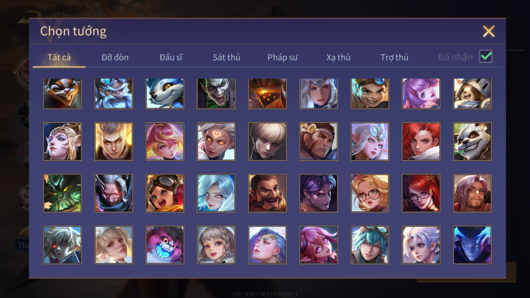
Task: Pick the mustached man in red hat
Action: (267, 193)
